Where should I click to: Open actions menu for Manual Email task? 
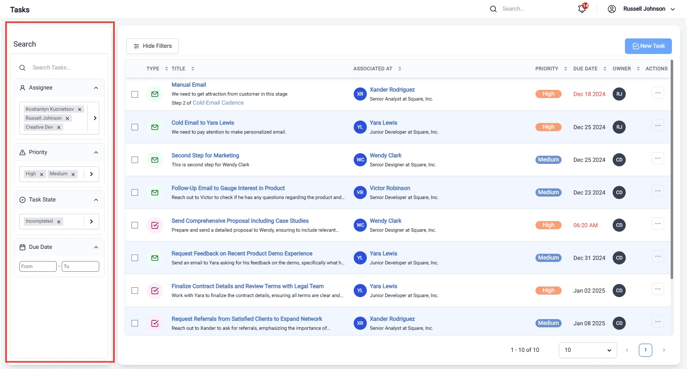click(x=658, y=93)
